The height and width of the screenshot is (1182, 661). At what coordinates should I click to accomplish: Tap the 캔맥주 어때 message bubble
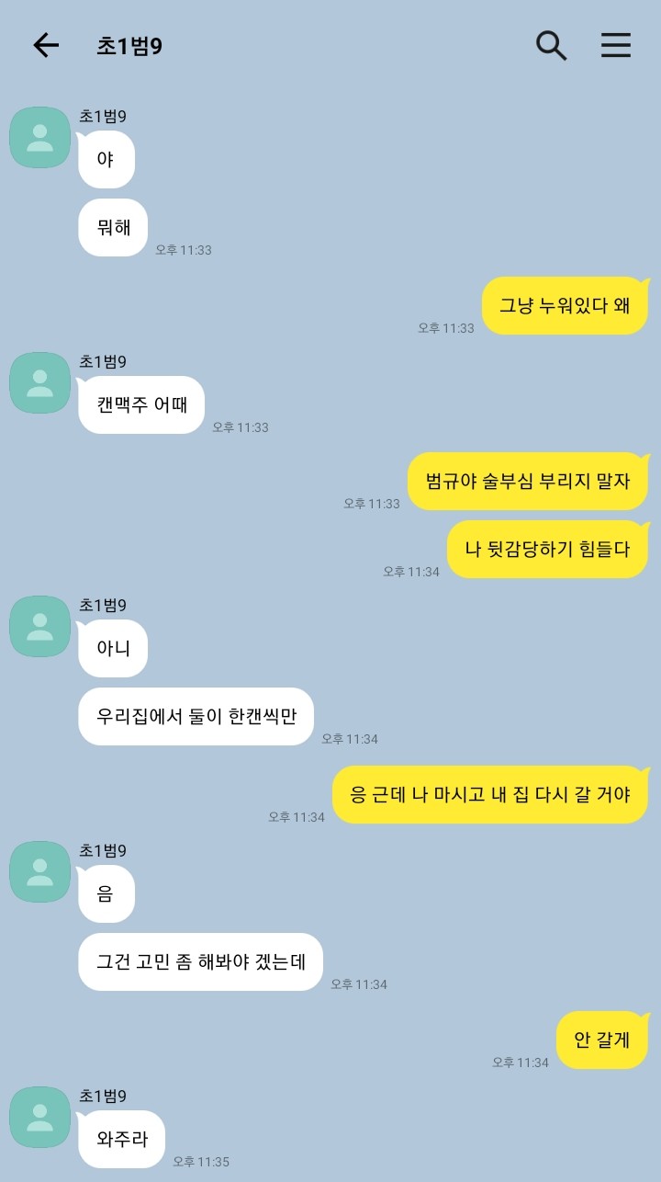point(141,404)
